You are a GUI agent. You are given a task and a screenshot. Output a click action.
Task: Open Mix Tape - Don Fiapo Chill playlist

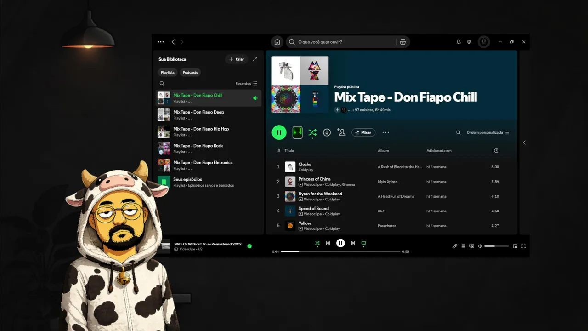tap(209, 98)
